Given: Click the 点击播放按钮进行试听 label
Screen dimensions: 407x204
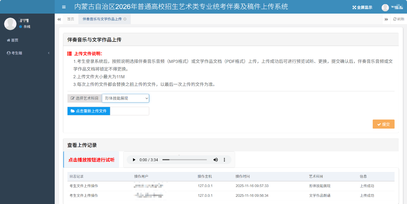Looking at the screenshot, I should click(x=91, y=160).
